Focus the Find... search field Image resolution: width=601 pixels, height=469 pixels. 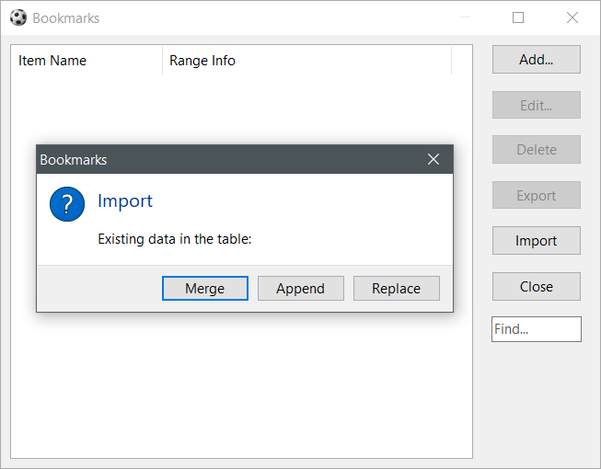tap(537, 329)
